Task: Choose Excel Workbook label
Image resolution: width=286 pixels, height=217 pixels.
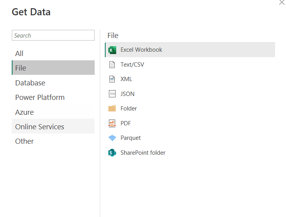Action: click(141, 50)
